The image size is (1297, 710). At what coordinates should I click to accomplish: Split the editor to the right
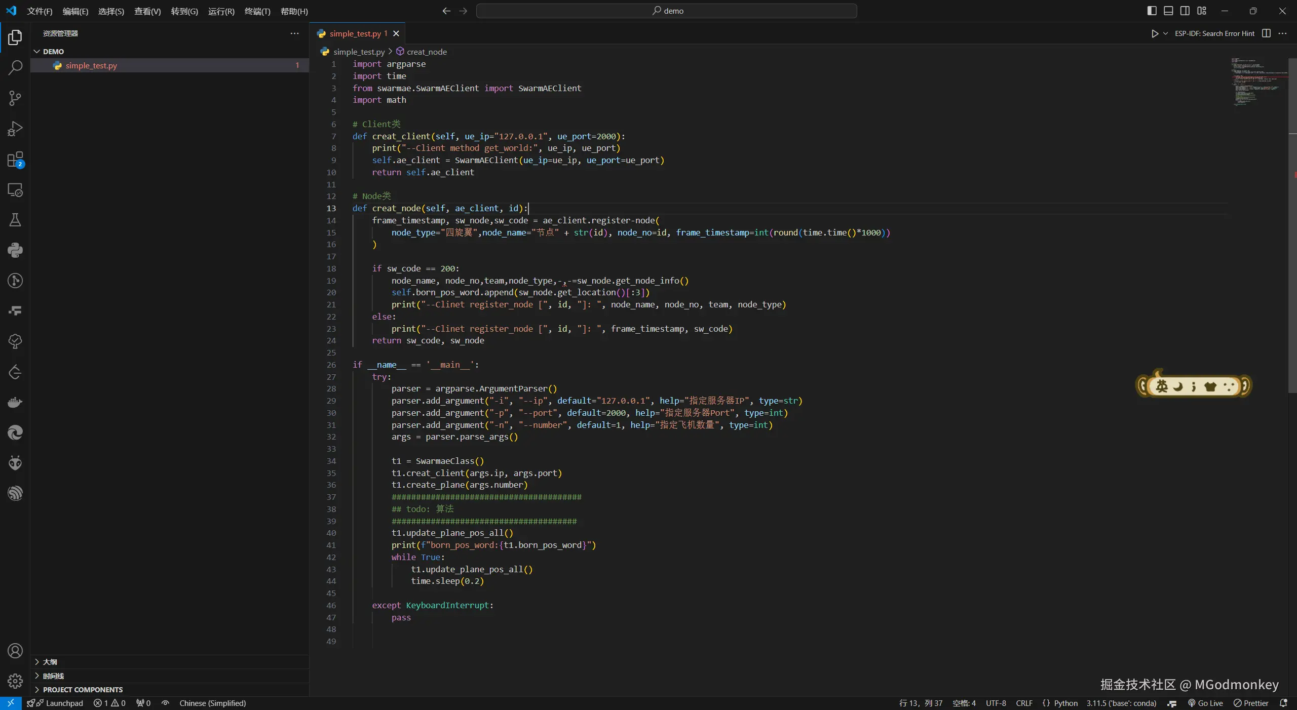click(x=1266, y=33)
